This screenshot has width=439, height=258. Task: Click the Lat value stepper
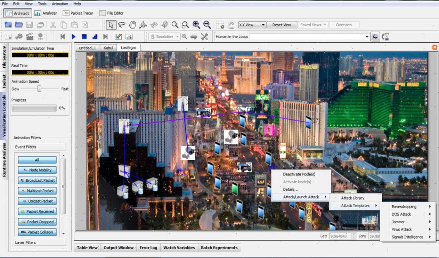coord(354,236)
